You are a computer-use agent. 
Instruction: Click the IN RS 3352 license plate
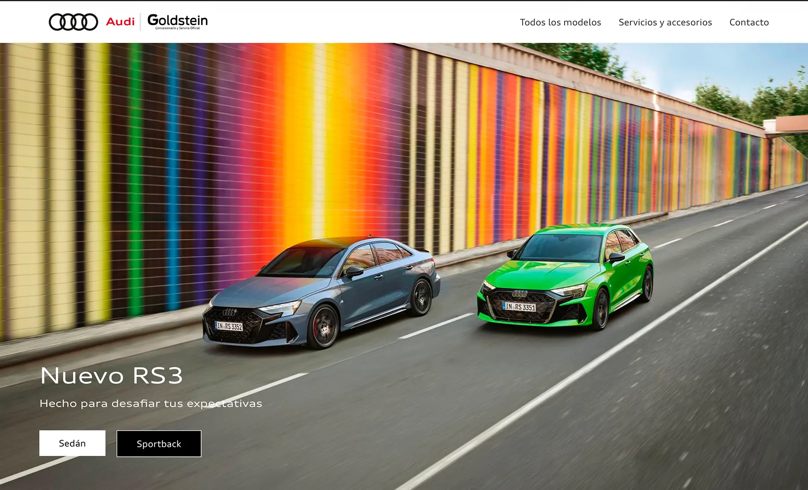point(229,326)
